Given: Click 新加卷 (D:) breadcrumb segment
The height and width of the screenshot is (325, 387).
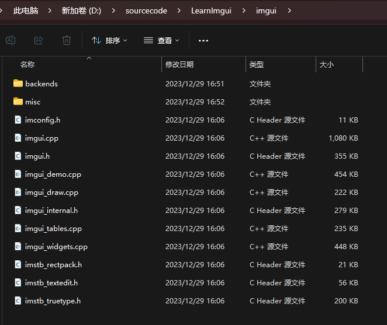Looking at the screenshot, I should pos(81,11).
